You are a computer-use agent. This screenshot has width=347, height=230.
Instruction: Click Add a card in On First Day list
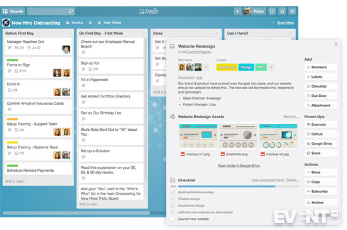point(90,204)
